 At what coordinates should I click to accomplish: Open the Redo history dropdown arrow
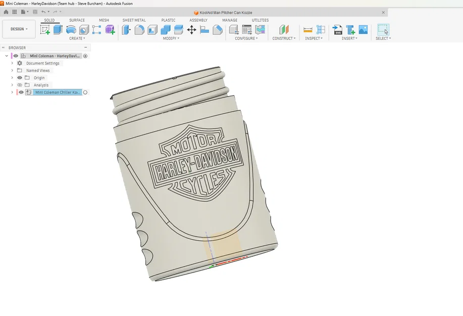[61, 12]
